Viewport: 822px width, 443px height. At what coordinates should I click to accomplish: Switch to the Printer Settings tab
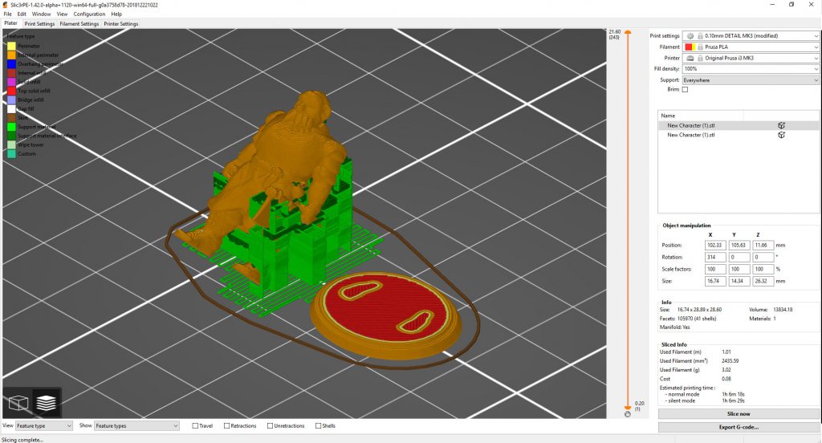point(121,23)
